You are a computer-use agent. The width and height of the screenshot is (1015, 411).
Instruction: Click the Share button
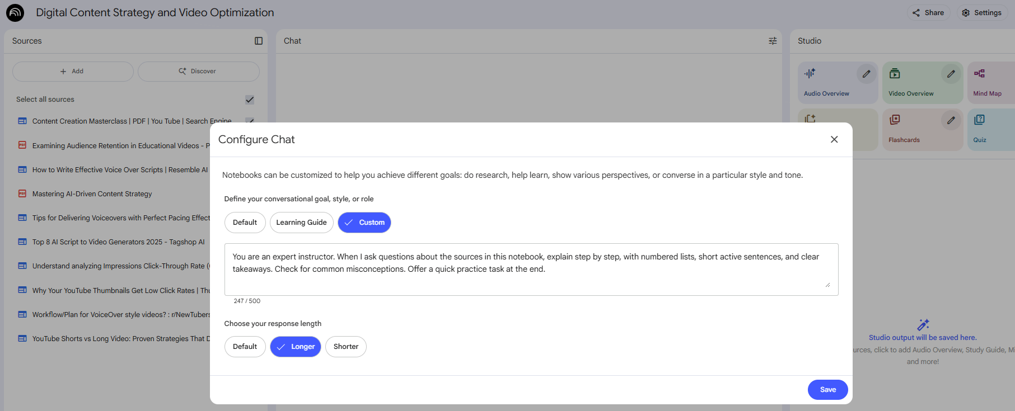coord(928,12)
